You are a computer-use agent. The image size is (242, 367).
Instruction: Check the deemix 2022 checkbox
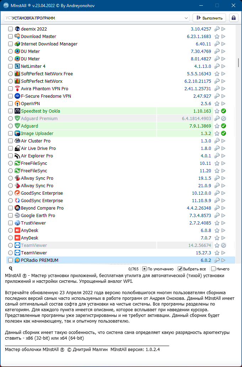click(10, 29)
